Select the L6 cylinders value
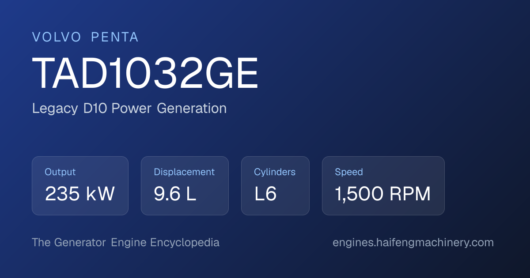 [265, 194]
